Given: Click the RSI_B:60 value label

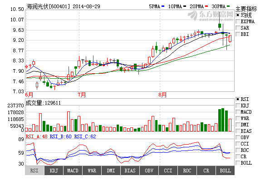Looking at the screenshot, I should pos(61,136).
